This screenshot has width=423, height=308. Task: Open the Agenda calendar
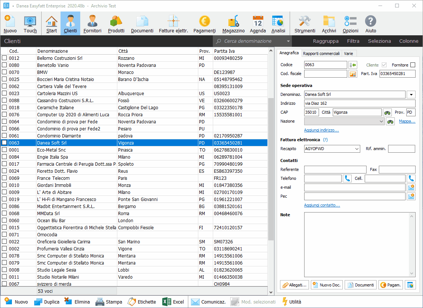coord(258,24)
